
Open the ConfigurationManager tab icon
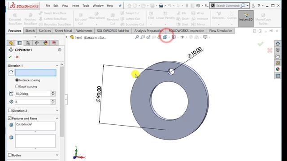pyautogui.click(x=28, y=43)
